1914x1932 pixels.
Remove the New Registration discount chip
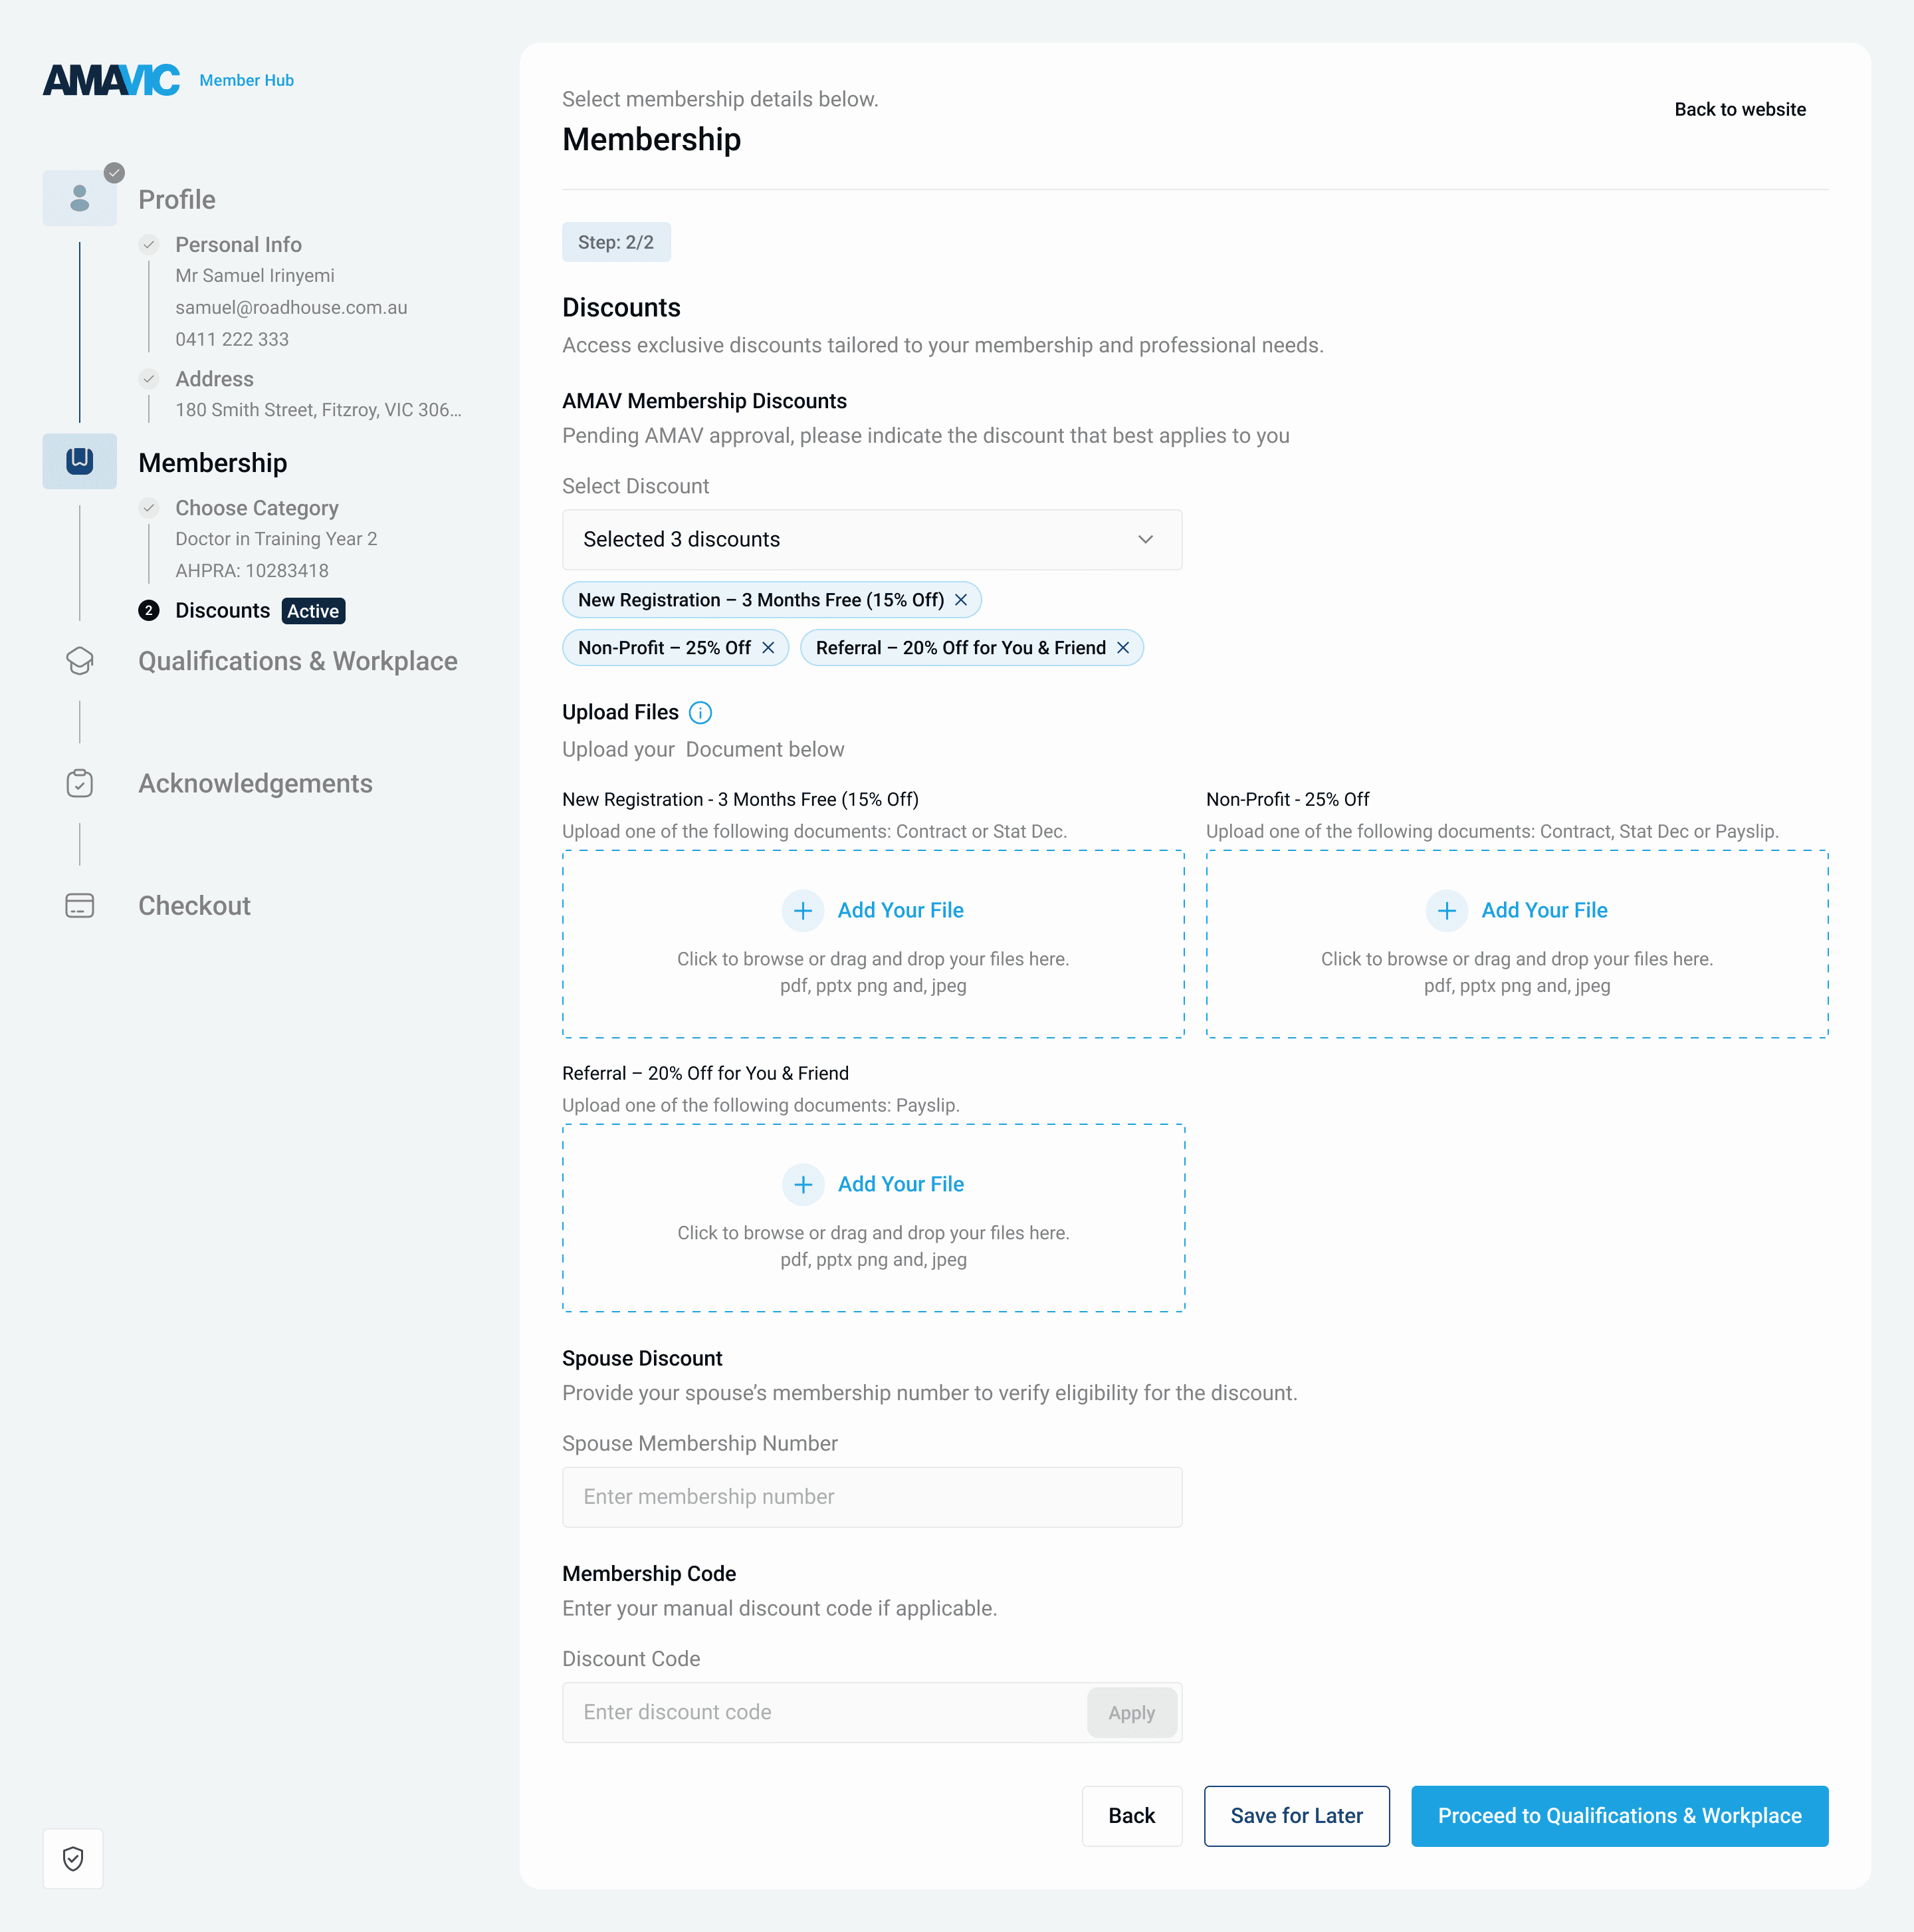(960, 600)
